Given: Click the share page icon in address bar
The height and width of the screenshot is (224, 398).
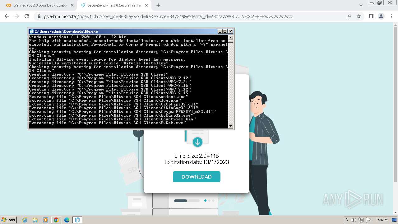Looking at the screenshot, I should pos(349,16).
